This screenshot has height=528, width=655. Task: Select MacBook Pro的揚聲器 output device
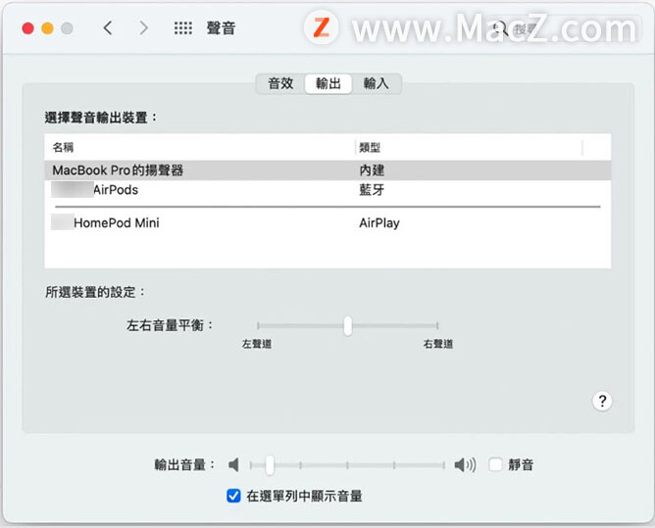click(327, 170)
